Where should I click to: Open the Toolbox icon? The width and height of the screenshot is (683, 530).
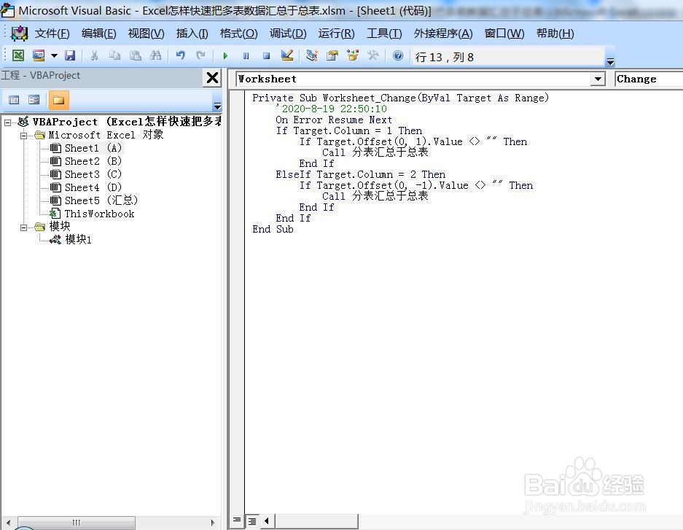[373, 55]
